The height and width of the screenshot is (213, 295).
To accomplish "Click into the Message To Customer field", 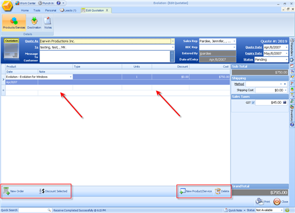I will click(x=104, y=57).
